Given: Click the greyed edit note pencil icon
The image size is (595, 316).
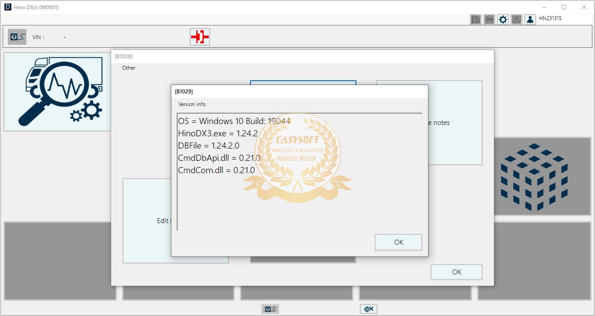Looking at the screenshot, I should [x=516, y=19].
